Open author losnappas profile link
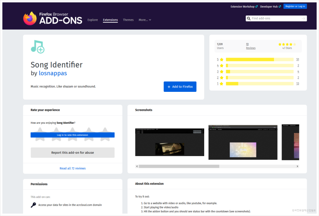Screen dimensions: 319x216 (53, 73)
